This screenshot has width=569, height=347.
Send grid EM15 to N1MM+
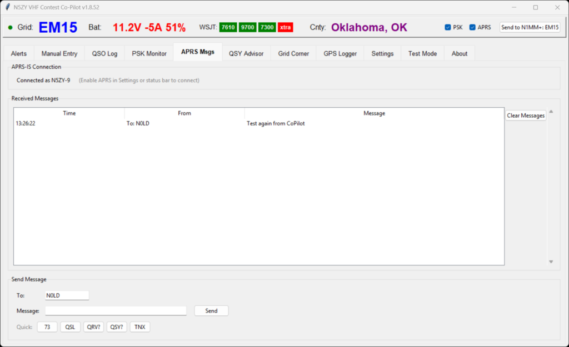tap(530, 27)
